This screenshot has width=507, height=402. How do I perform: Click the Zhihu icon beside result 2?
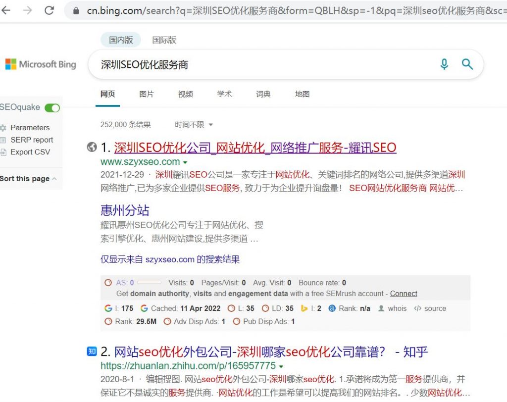point(92,352)
